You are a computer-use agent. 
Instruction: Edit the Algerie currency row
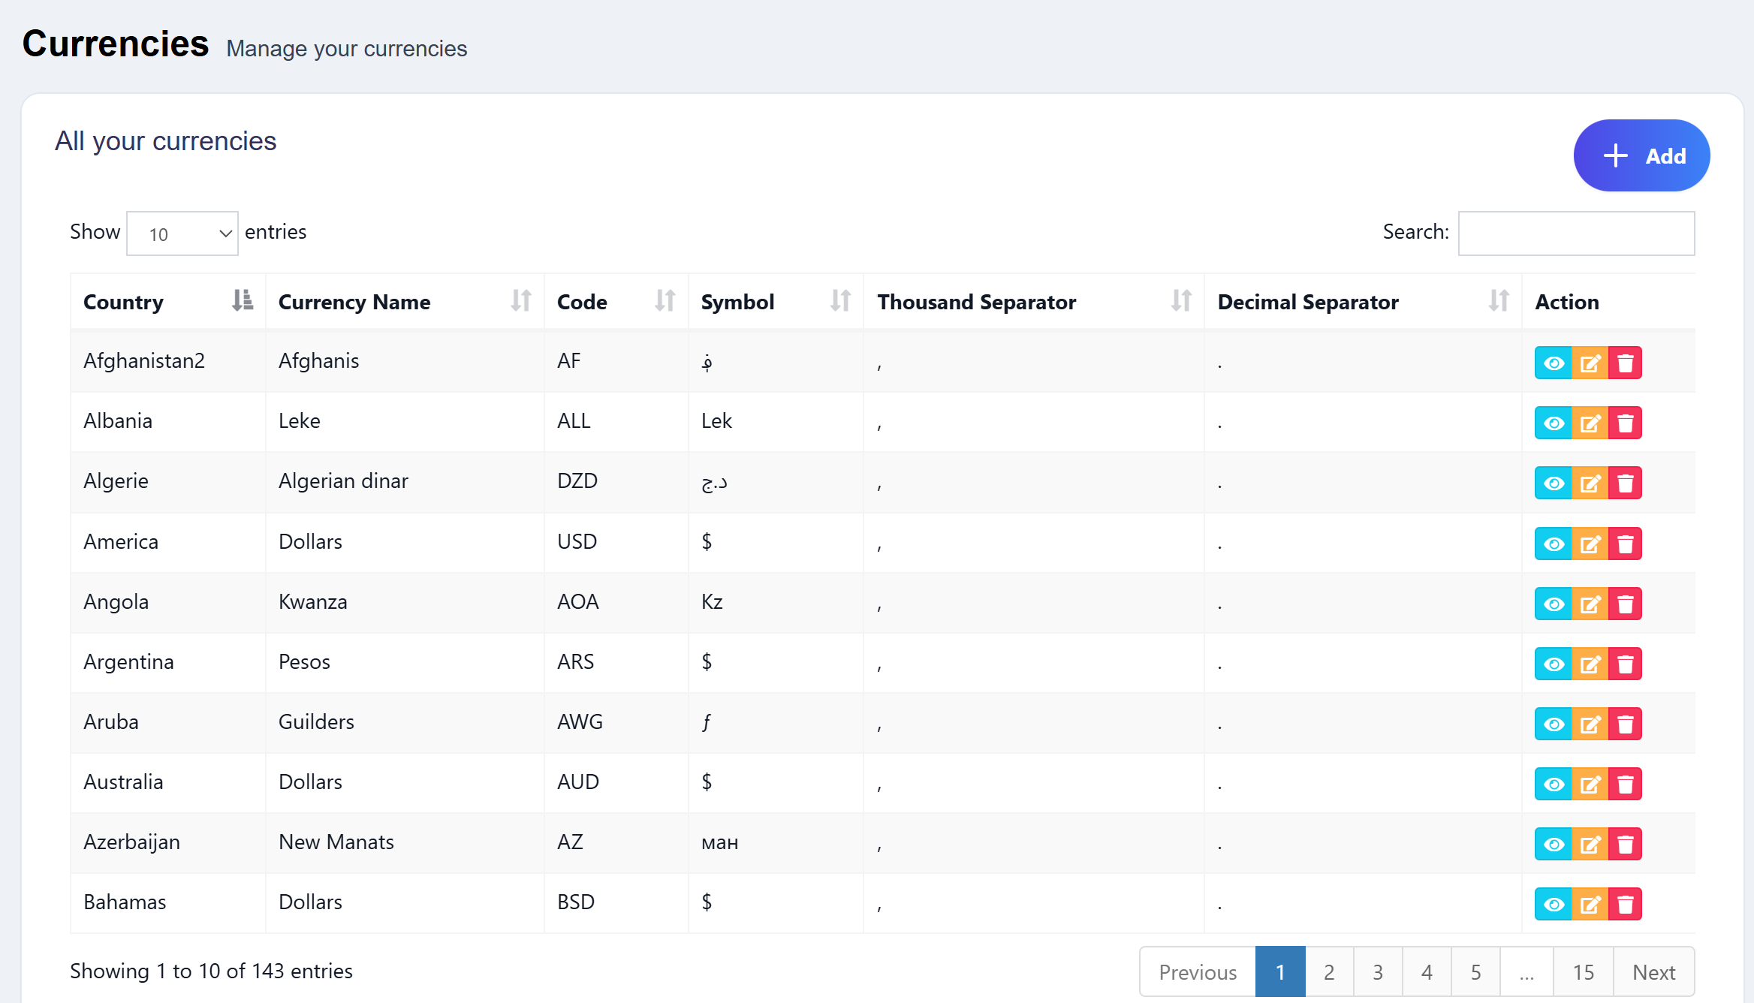point(1590,483)
